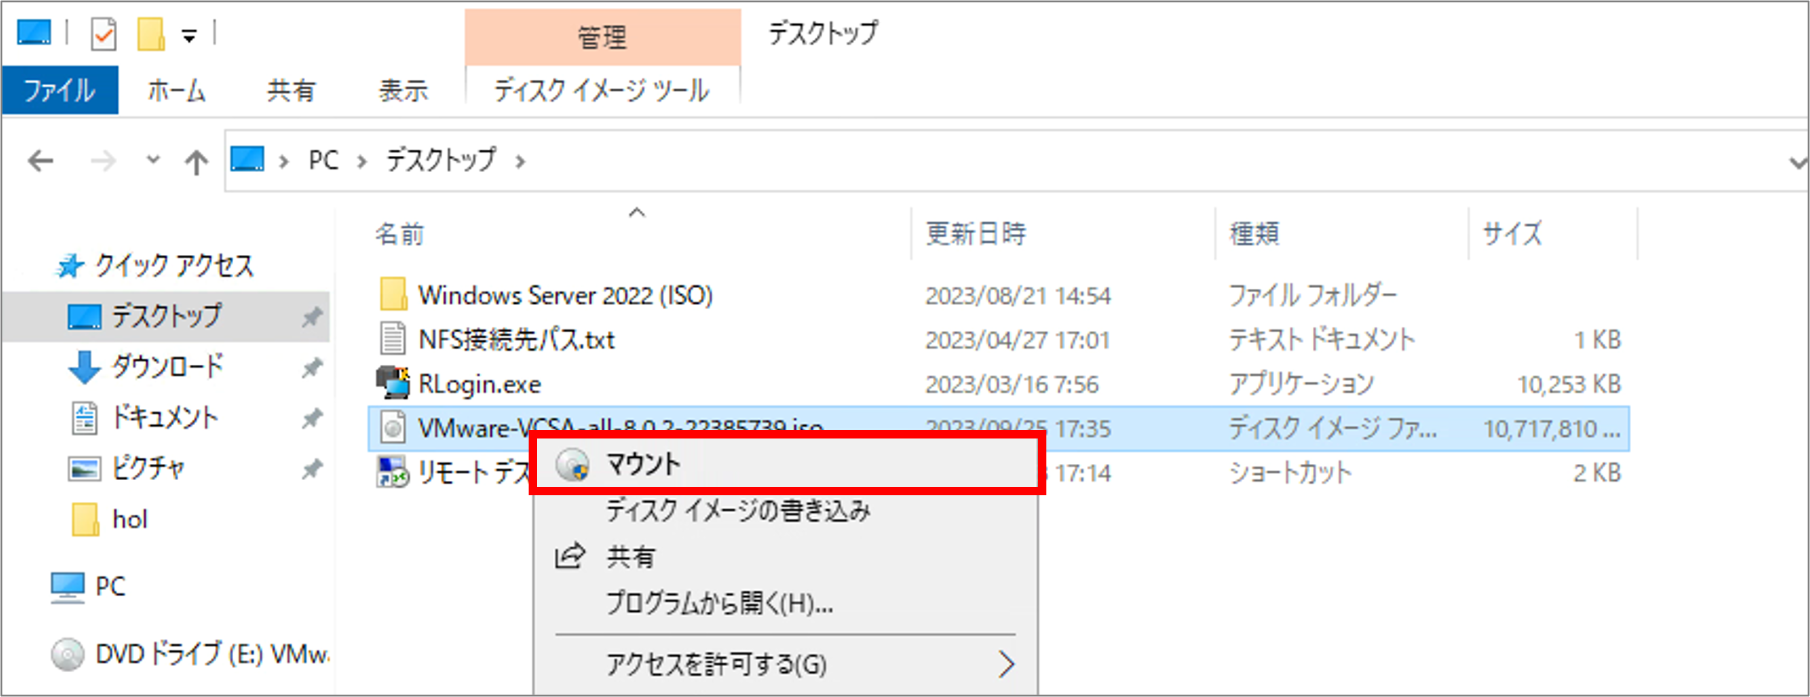Select Windows Server 2022 (ISO) folder name
The height and width of the screenshot is (697, 1810).
pos(565,295)
